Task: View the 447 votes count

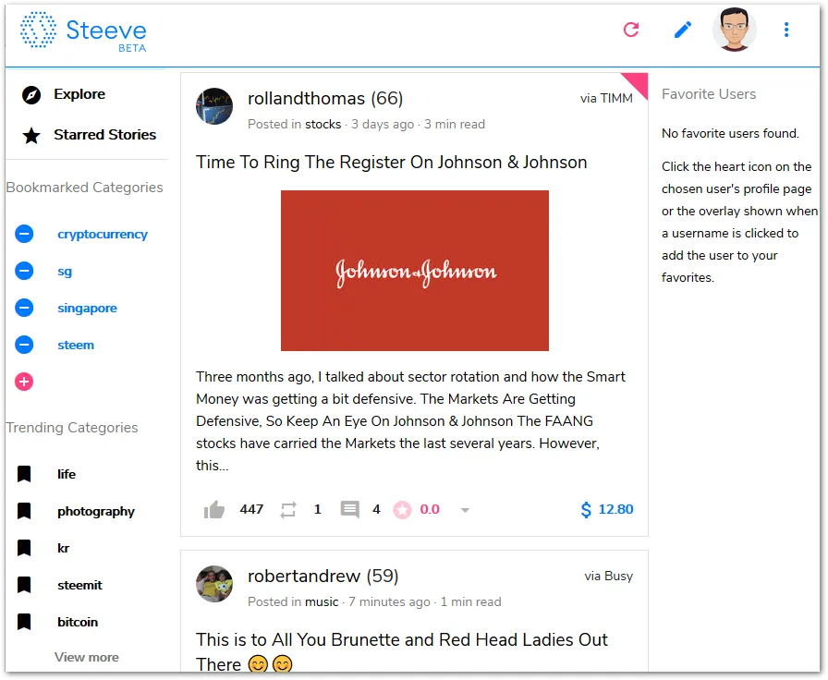Action: tap(251, 509)
